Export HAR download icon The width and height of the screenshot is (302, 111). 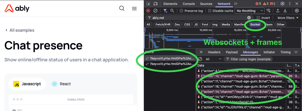click(285, 11)
